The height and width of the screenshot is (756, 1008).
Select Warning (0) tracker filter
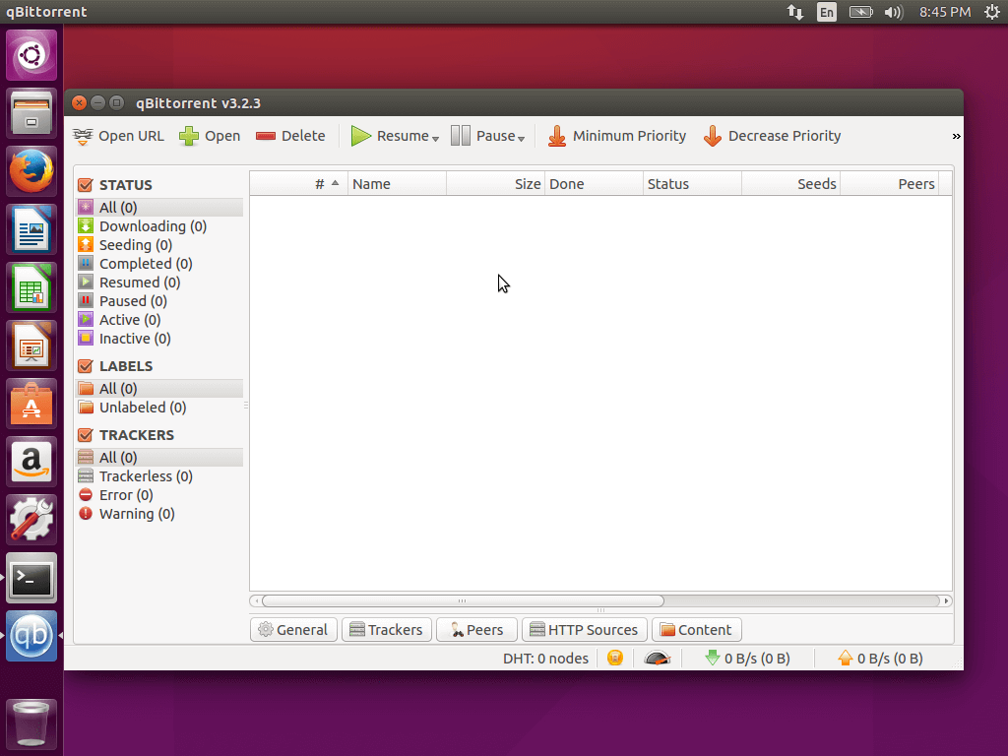[x=158, y=514]
